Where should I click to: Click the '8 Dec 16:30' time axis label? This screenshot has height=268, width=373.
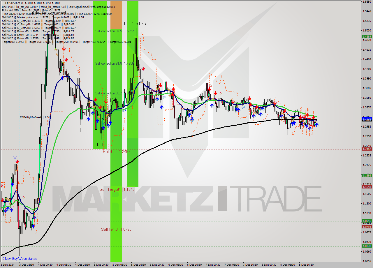(x=306, y=265)
